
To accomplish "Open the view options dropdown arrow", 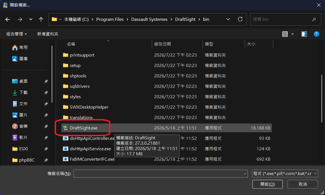I will point(292,34).
